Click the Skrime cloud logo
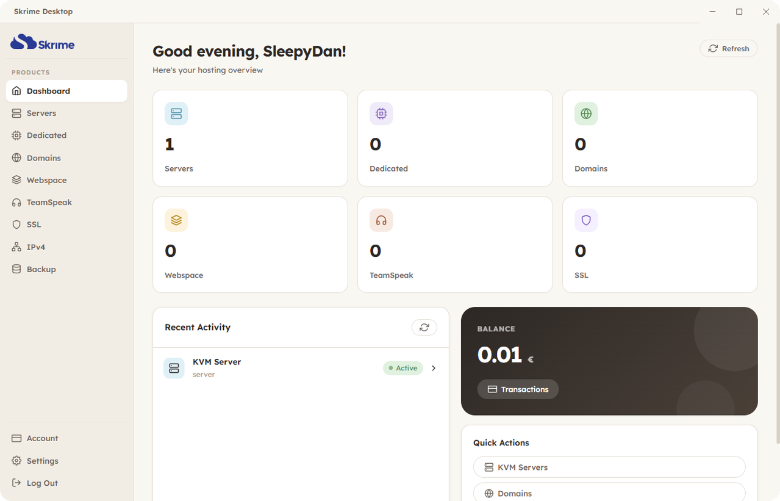780x501 pixels. point(42,42)
